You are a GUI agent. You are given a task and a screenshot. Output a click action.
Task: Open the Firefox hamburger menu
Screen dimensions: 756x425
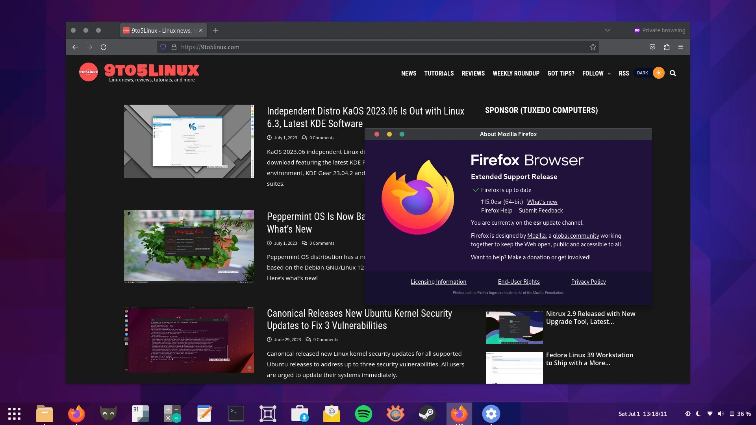(x=681, y=47)
